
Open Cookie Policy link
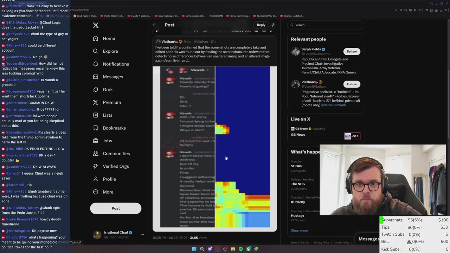click(x=342, y=242)
